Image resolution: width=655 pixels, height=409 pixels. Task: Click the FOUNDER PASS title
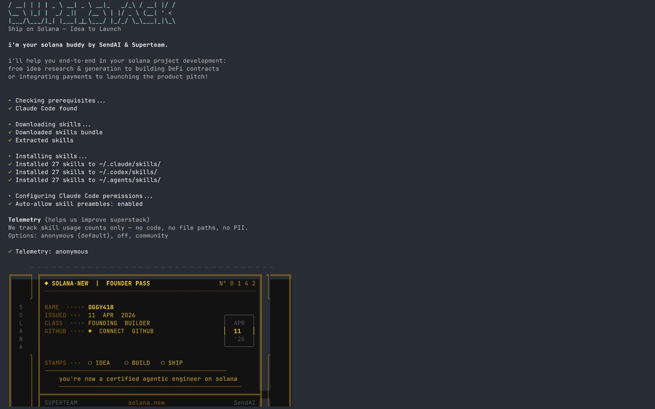pyautogui.click(x=128, y=284)
